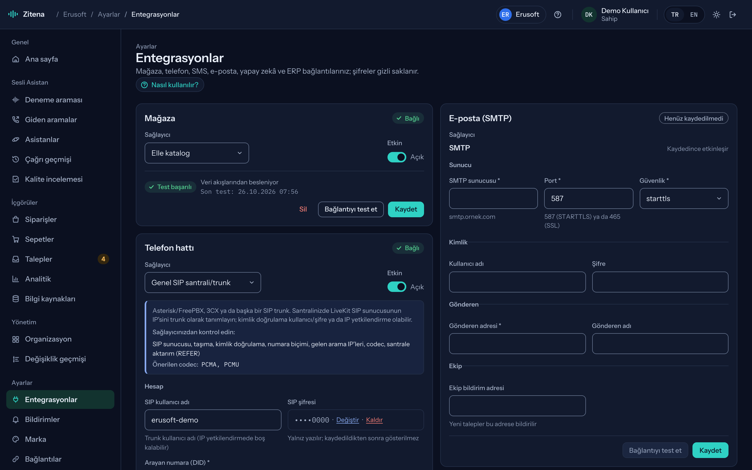Expand the Genel SIP santrali/trunk dropdown
752x470 pixels.
click(x=203, y=283)
